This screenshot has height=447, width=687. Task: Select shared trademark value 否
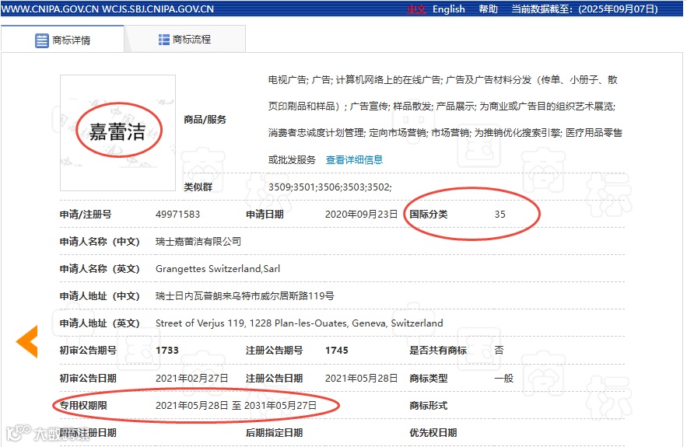tap(499, 351)
